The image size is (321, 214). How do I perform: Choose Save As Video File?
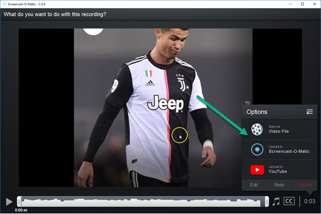[280, 129]
